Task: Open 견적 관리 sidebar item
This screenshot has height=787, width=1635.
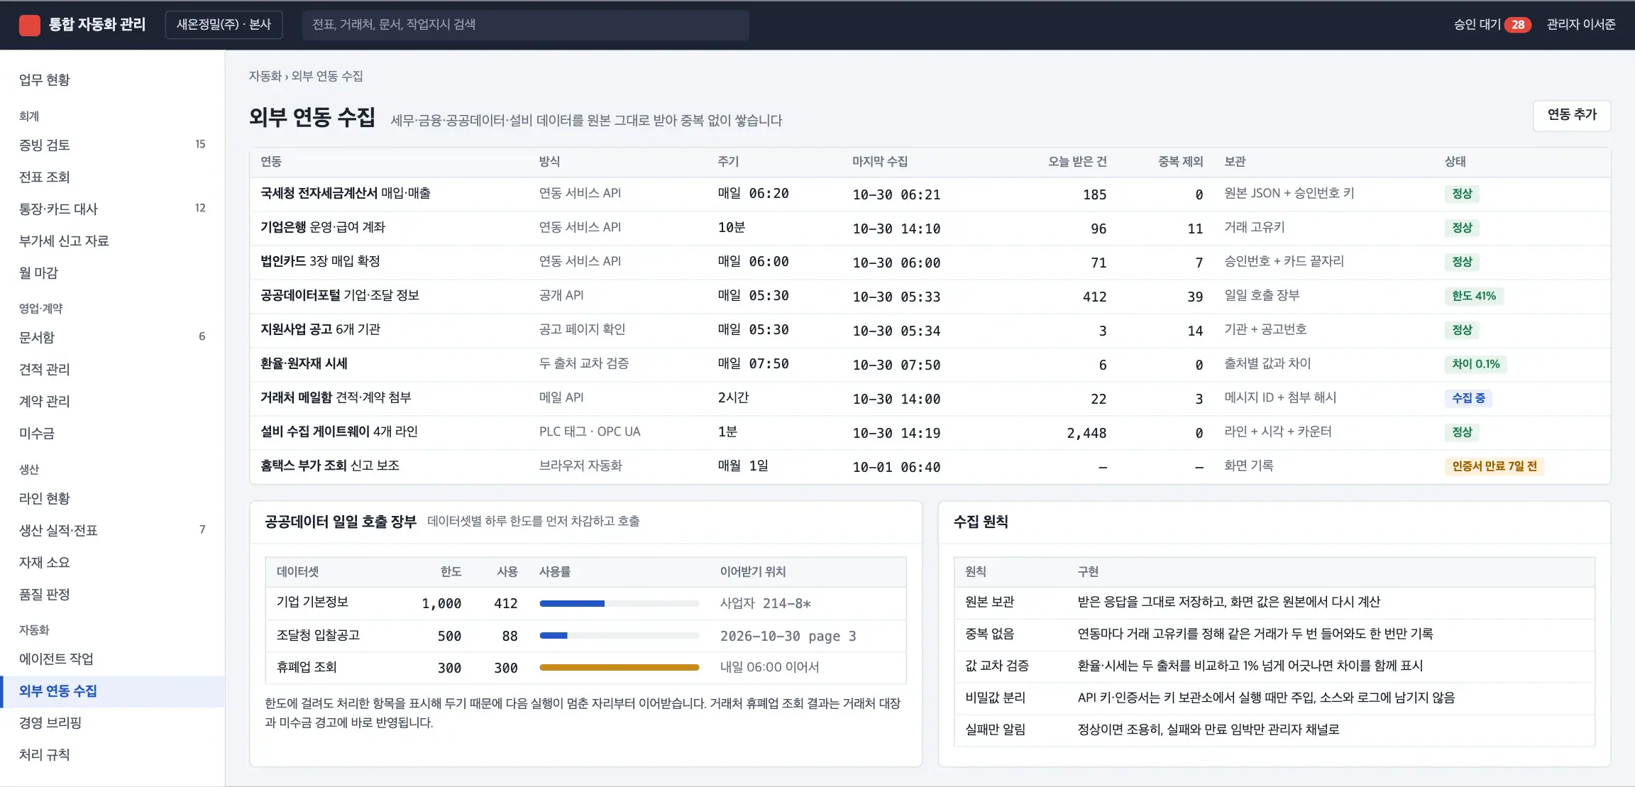Action: point(112,369)
